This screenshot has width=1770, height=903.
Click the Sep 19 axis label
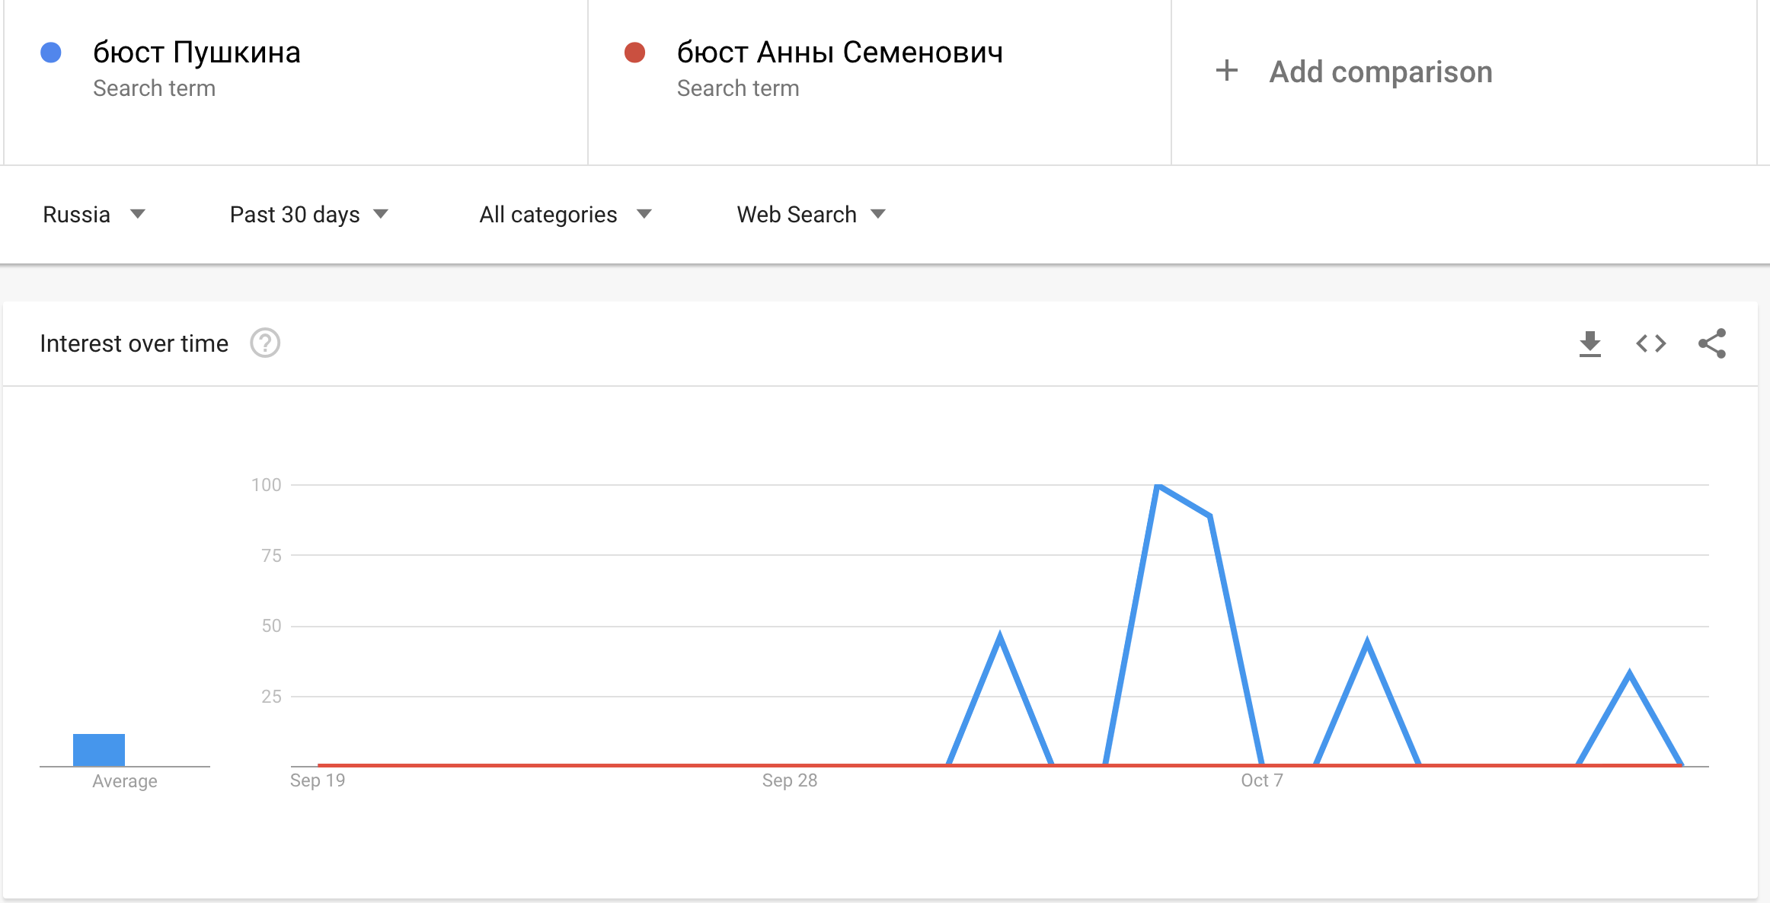tap(318, 780)
